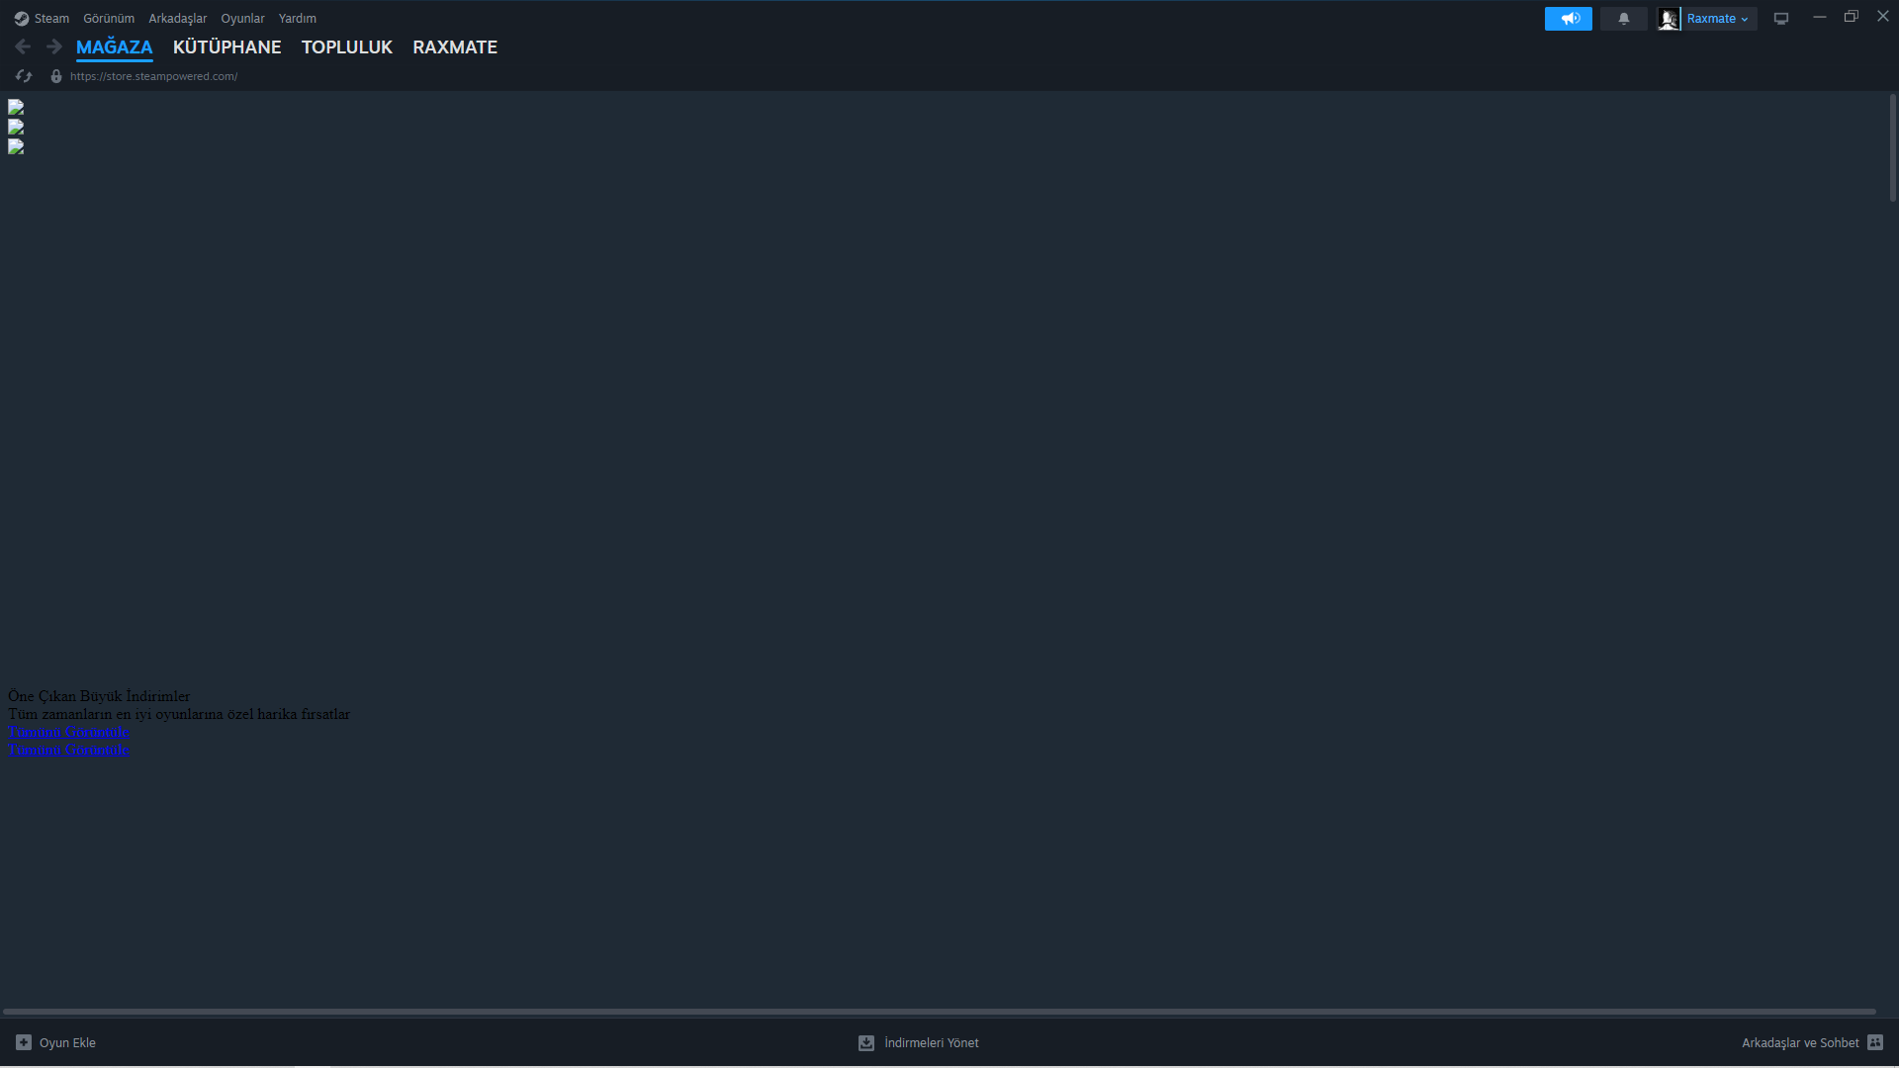This screenshot has width=1899, height=1068.
Task: Open the first 'Tümünü Görüntüle' link
Action: [x=68, y=732]
